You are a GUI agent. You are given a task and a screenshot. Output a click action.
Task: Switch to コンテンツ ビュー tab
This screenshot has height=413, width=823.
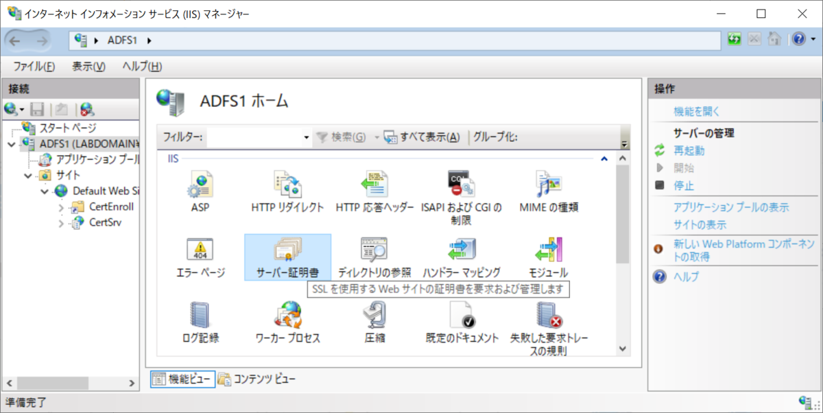pyautogui.click(x=257, y=379)
